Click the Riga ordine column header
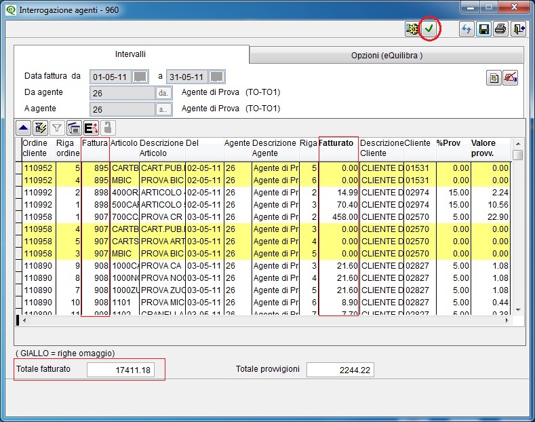 [68, 148]
